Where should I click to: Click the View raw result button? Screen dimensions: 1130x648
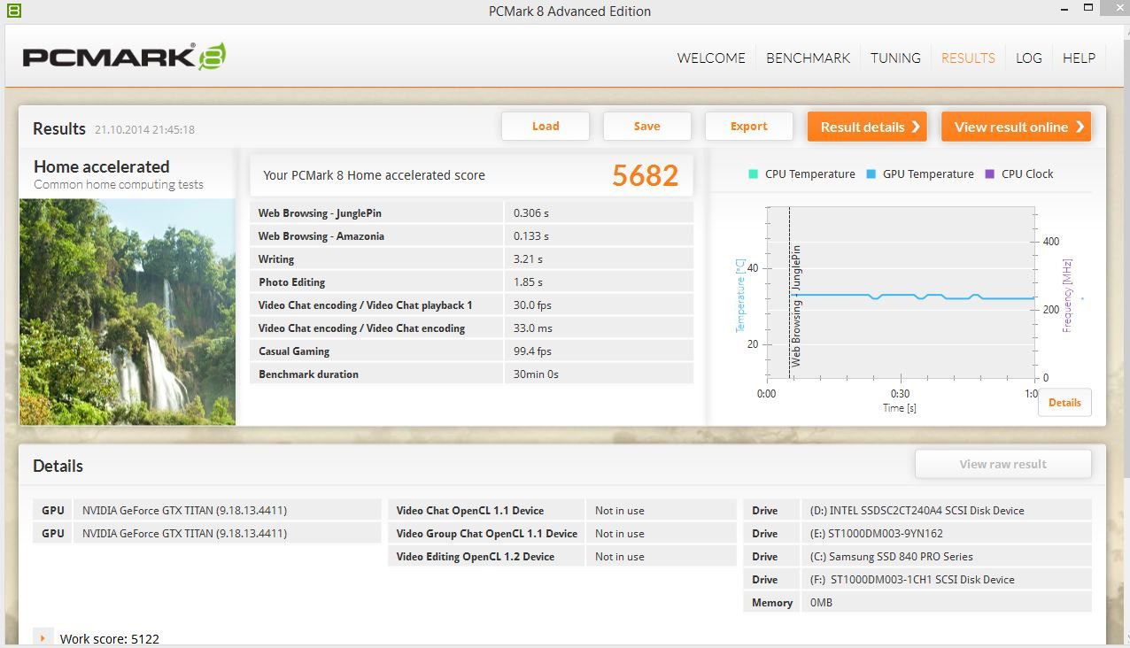1003,464
